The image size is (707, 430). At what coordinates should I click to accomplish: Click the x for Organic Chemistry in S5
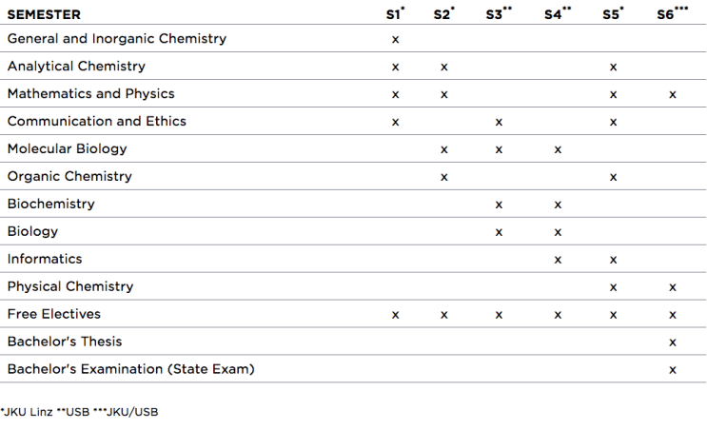coord(613,177)
